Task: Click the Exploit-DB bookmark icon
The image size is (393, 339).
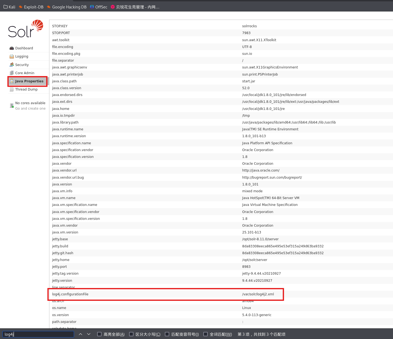Action: coord(20,7)
